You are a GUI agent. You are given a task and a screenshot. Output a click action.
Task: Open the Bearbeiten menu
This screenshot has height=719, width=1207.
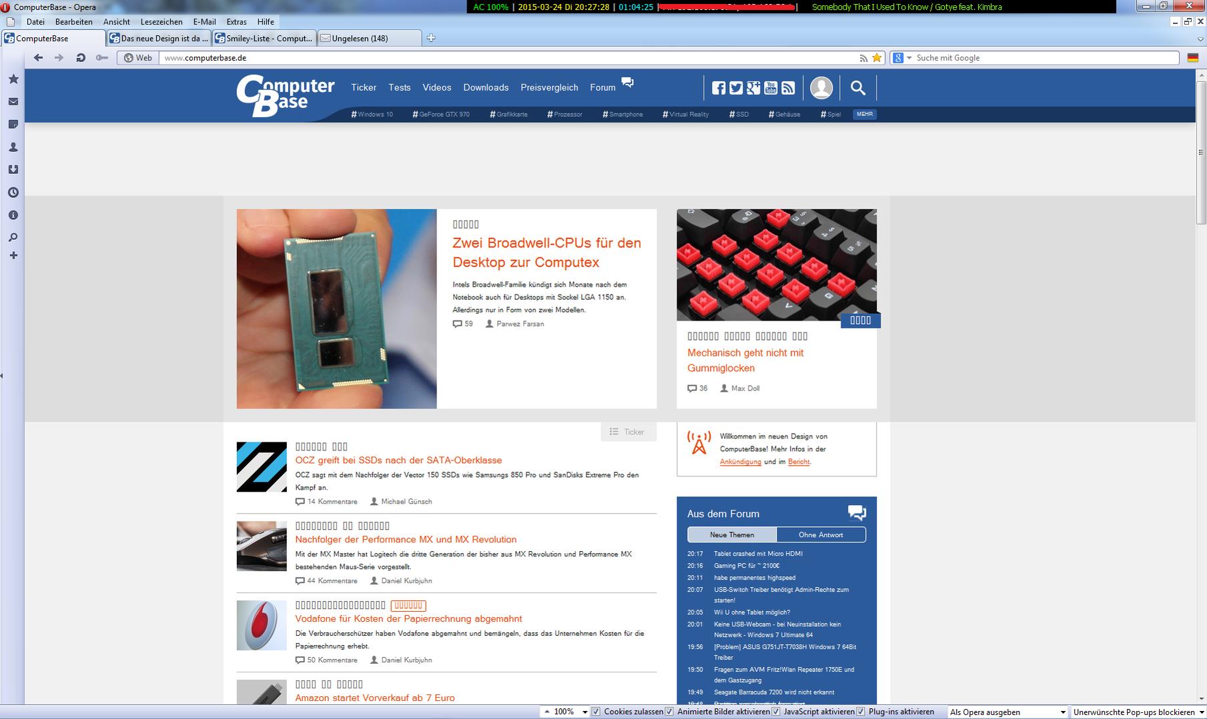pos(74,22)
